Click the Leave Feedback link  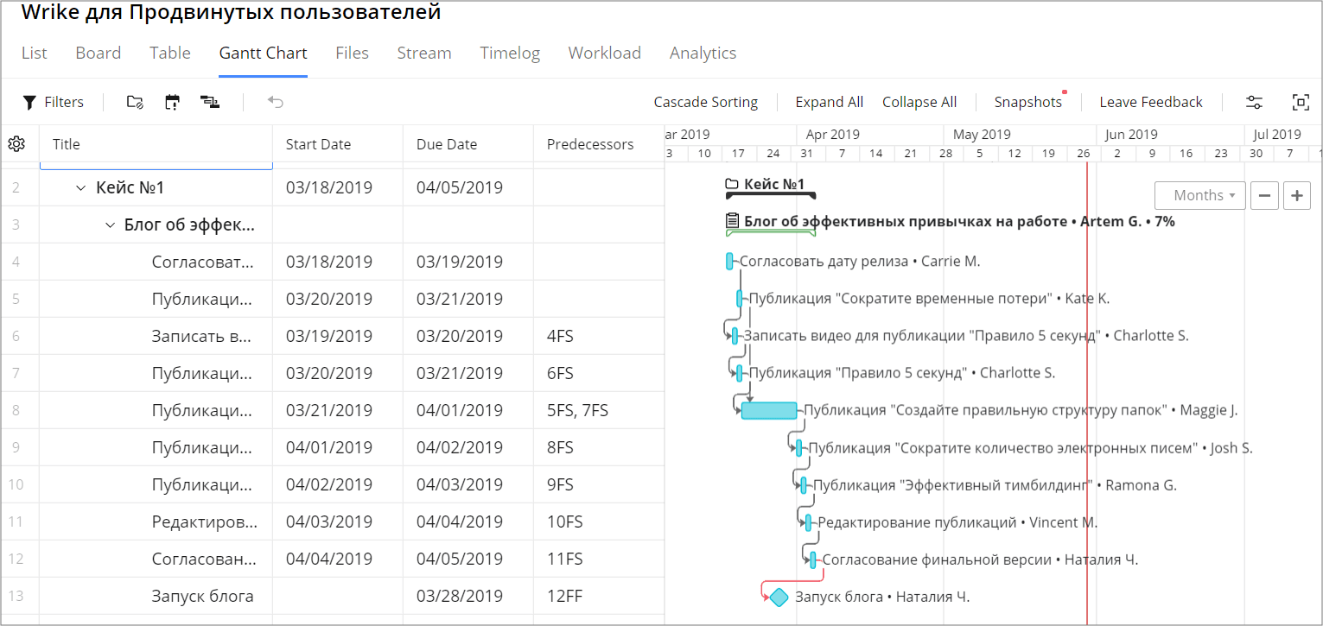pos(1150,102)
